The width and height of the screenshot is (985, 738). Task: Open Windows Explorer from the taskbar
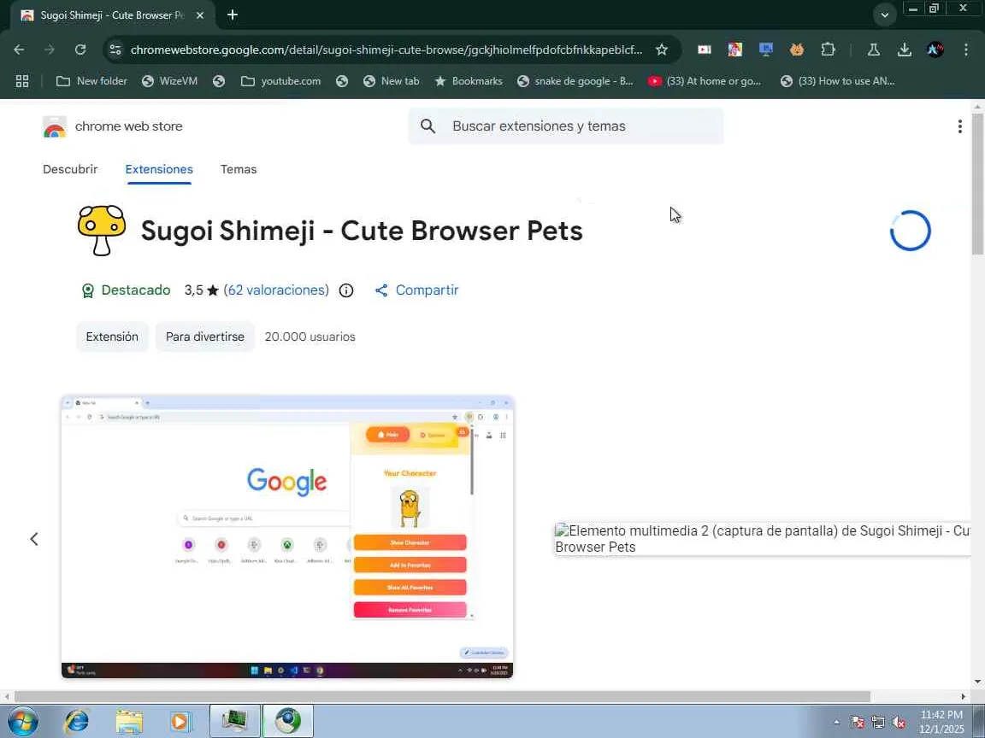129,722
